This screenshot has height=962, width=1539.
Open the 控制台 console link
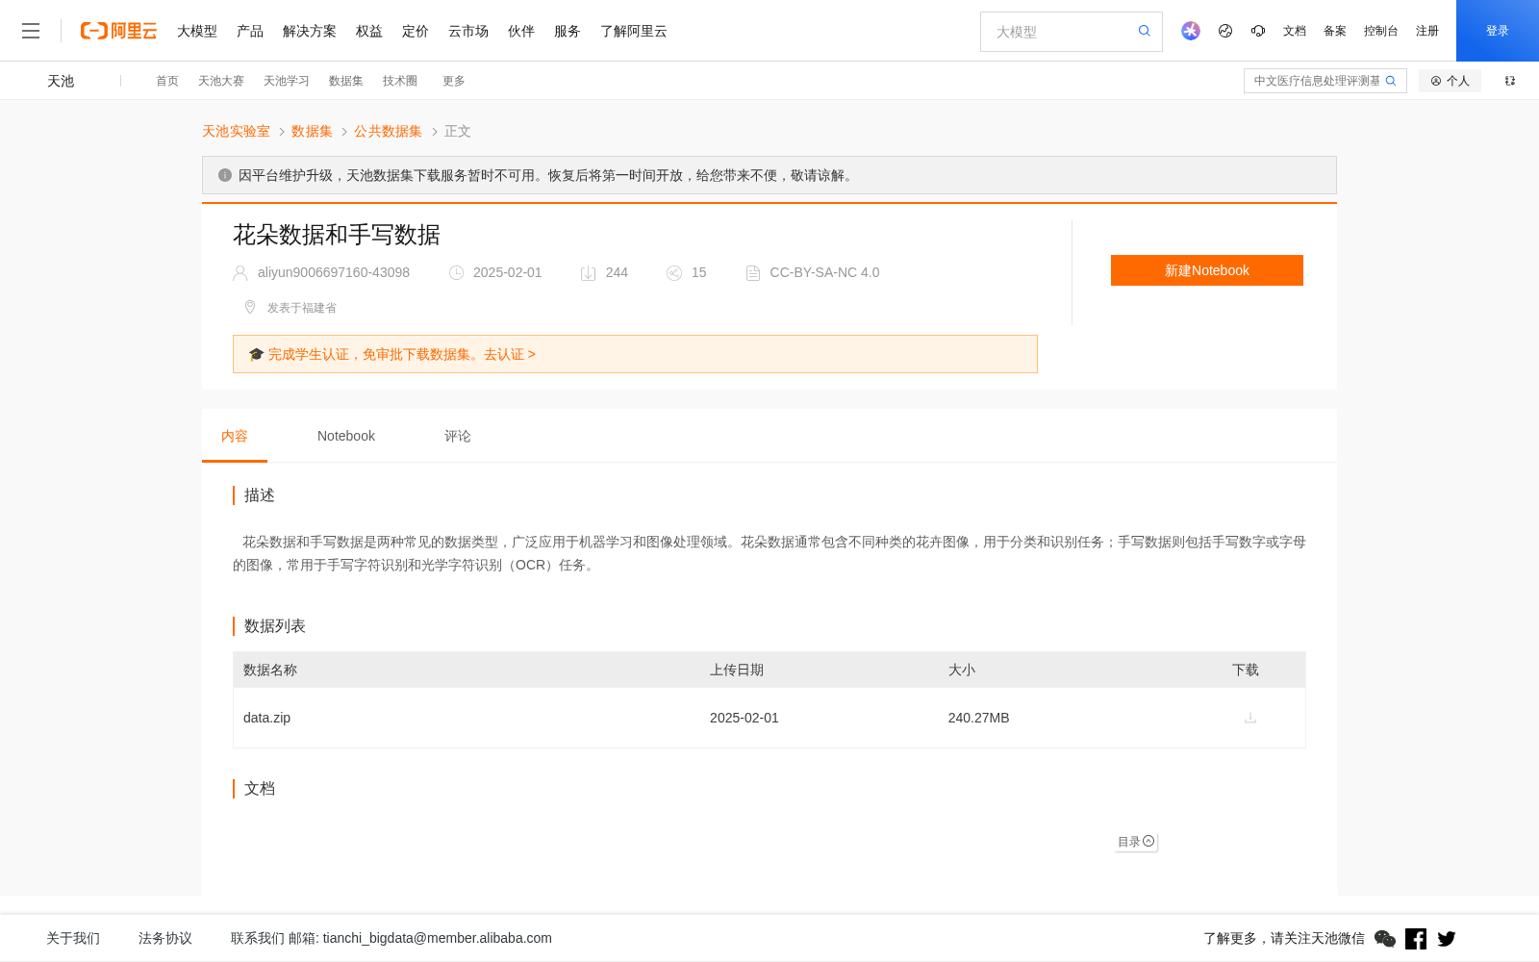tap(1381, 31)
